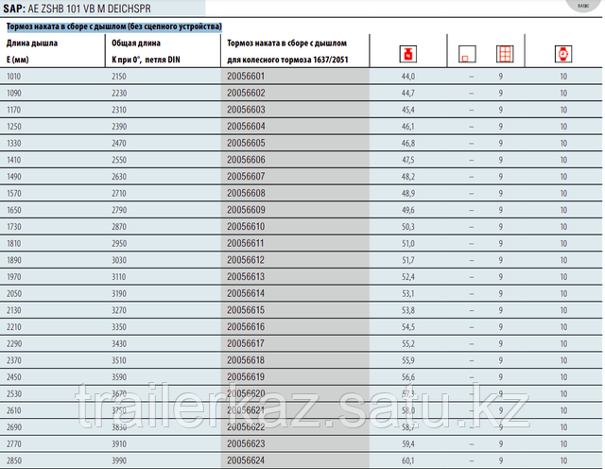This screenshot has height=469, width=605.
Task: Click total length value 3030
Action: (119, 260)
